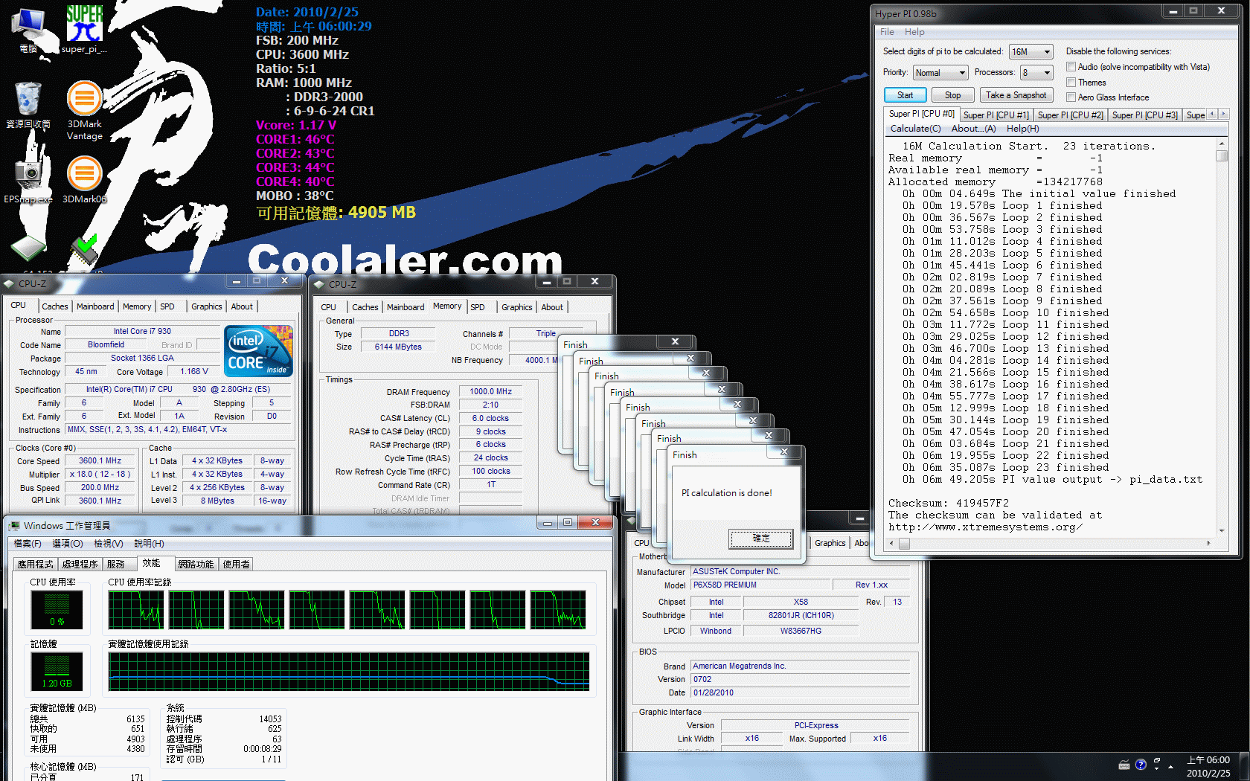Viewport: 1250px width, 781px height.
Task: Click the Super PI log vertical scrollbar thumb
Action: 1222,155
